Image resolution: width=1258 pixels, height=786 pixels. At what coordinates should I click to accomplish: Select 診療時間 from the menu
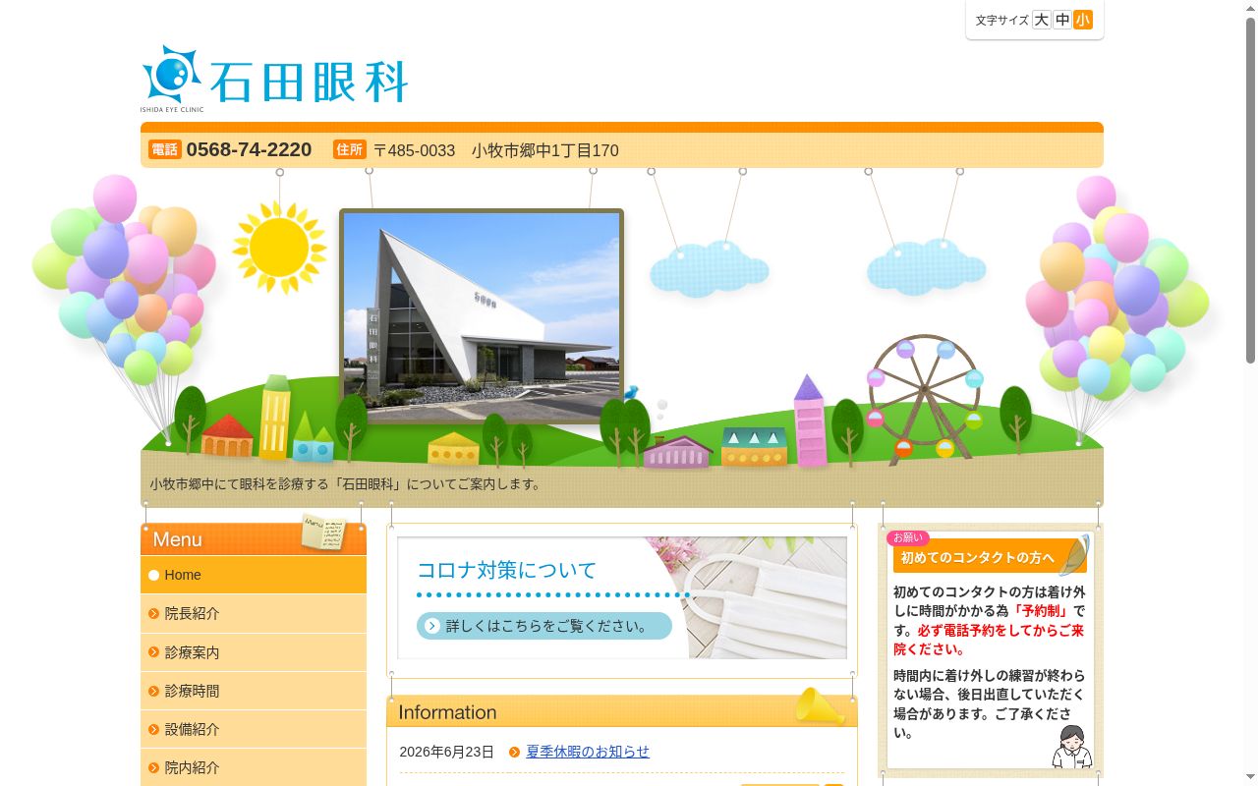[254, 691]
